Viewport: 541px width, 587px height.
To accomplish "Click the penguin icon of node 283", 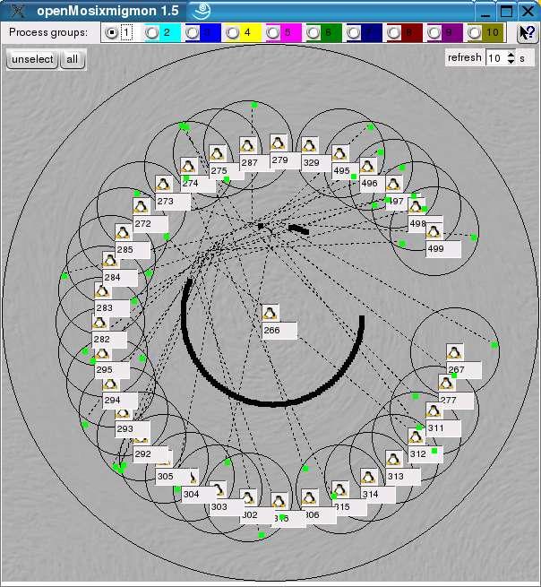I will point(102,290).
